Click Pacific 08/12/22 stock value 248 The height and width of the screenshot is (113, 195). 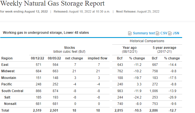(x=39, y=84)
